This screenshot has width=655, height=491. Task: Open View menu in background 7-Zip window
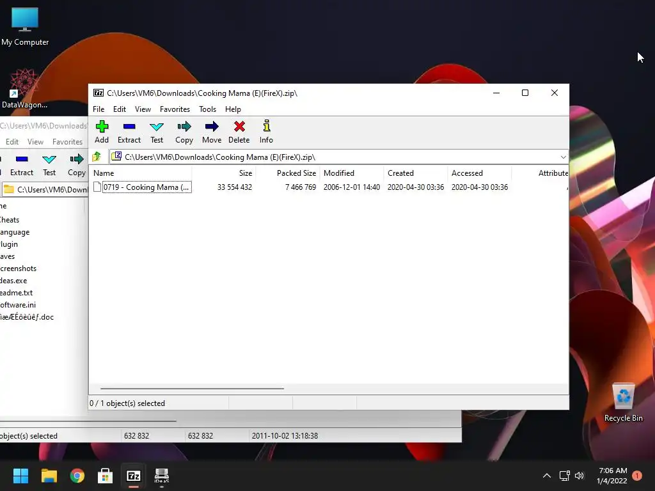36,141
